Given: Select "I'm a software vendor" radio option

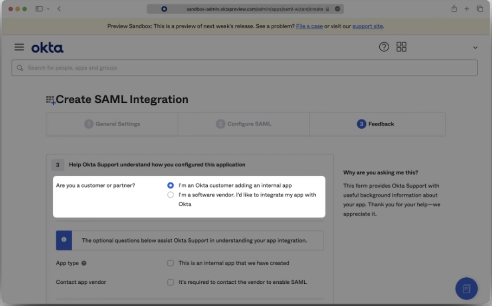Looking at the screenshot, I should pos(171,195).
